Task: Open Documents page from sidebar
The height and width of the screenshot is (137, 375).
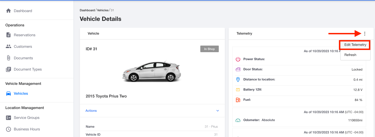Action: click(x=23, y=58)
